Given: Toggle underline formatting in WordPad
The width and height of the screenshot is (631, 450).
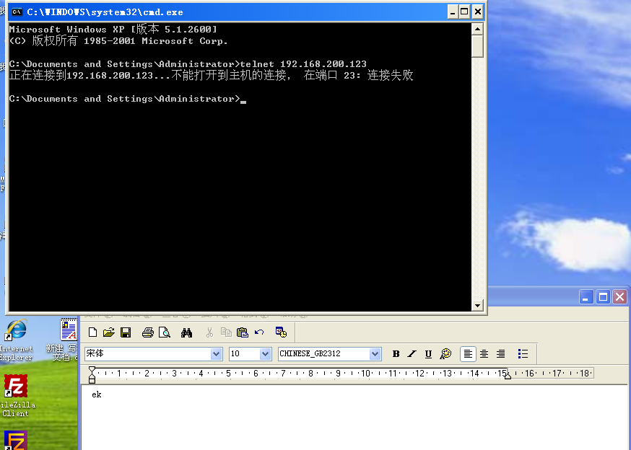Looking at the screenshot, I should coord(428,354).
